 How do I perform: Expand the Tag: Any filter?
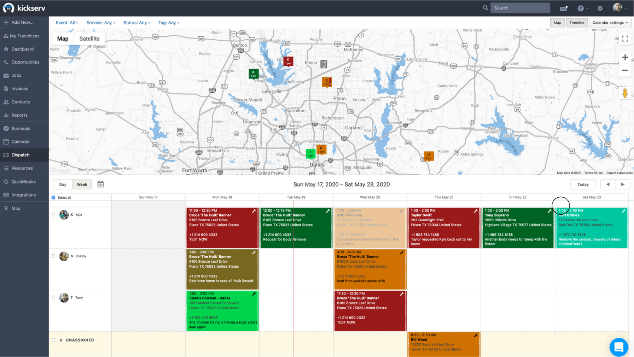click(169, 23)
